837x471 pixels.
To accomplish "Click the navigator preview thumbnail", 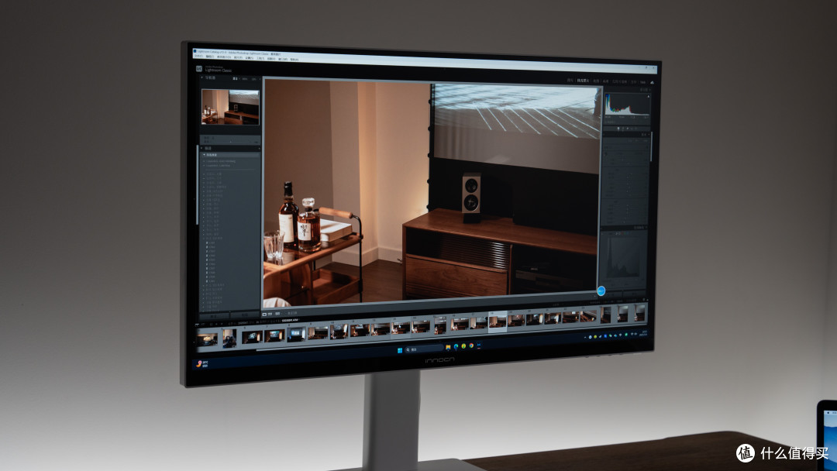I will [230, 107].
